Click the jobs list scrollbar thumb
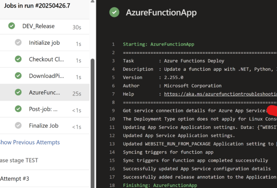The image size is (277, 188). (x=92, y=123)
